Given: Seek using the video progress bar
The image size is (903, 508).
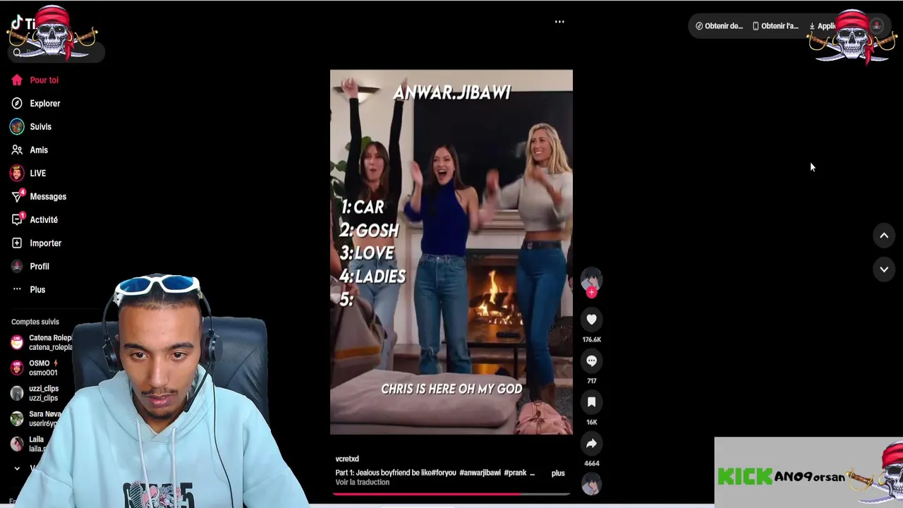Looking at the screenshot, I should tap(451, 494).
